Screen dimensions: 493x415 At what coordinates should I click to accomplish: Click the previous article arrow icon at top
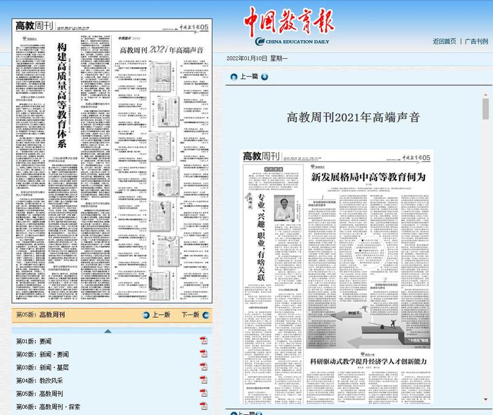pos(234,77)
